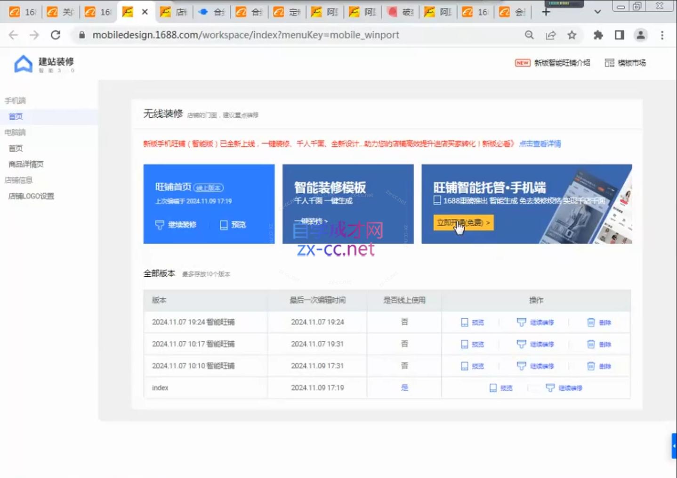The height and width of the screenshot is (478, 677).
Task: Switch to the red icon browser tab
Action: click(400, 12)
